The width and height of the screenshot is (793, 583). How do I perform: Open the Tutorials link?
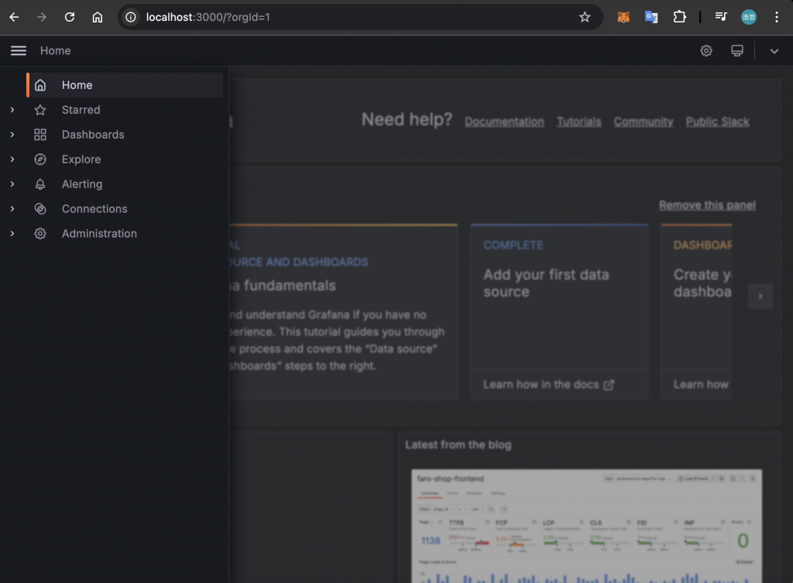pyautogui.click(x=579, y=122)
